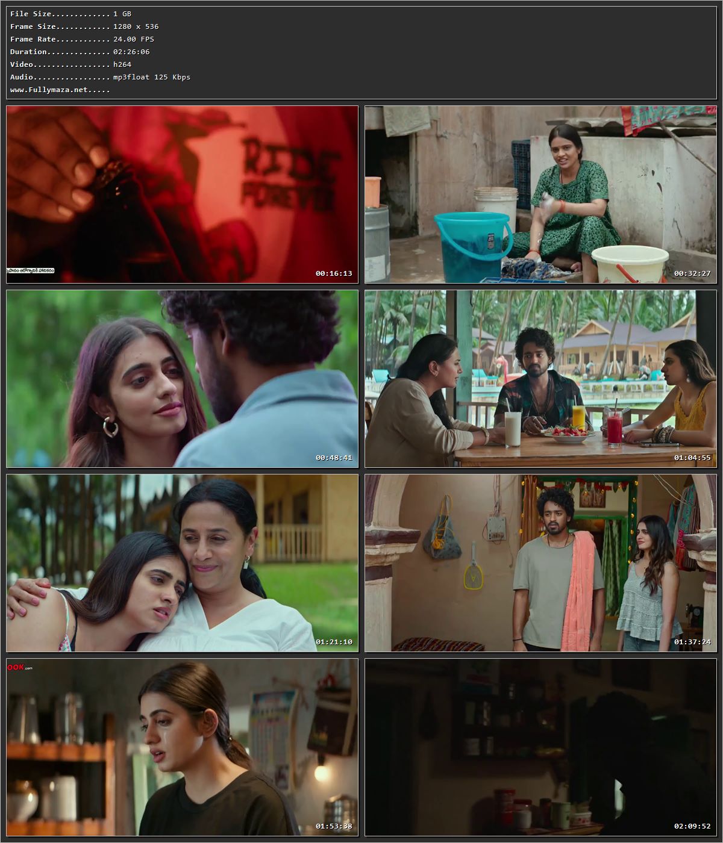This screenshot has height=843, width=723.
Task: Click the 00:48:41 timestamp
Action: coord(334,458)
